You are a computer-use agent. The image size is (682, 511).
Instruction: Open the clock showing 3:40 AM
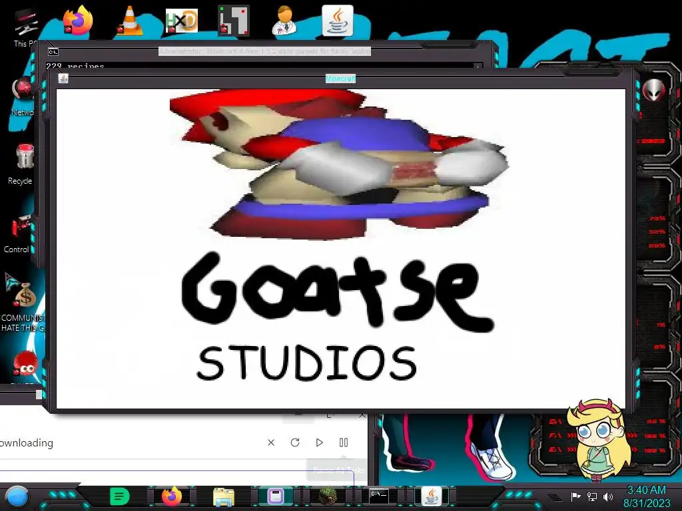pos(646,496)
